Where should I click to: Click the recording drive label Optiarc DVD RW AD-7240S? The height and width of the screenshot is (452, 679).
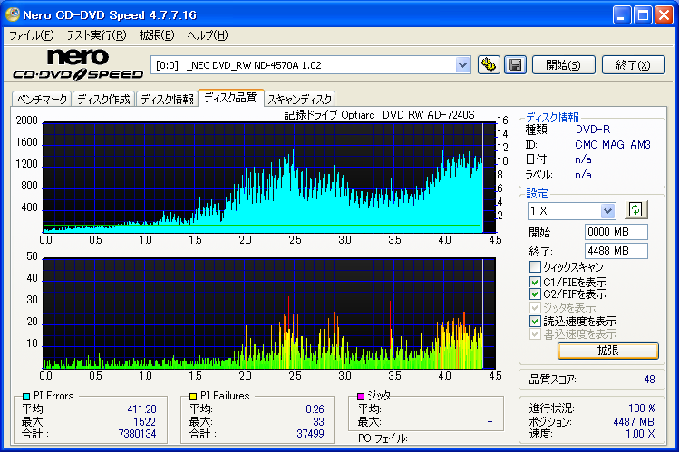pos(379,115)
